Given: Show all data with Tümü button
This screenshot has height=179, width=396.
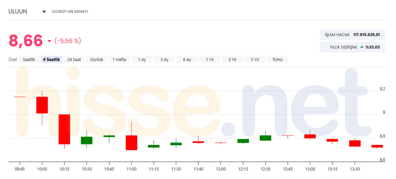Looking at the screenshot, I should (278, 59).
